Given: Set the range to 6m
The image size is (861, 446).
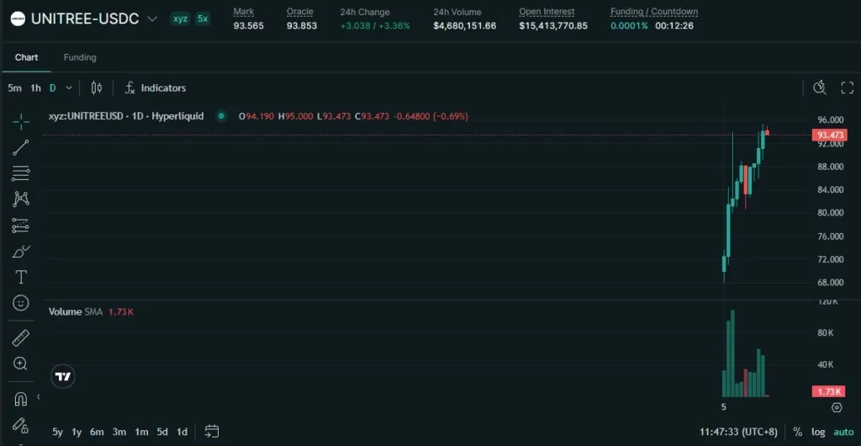Looking at the screenshot, I should (x=97, y=433).
